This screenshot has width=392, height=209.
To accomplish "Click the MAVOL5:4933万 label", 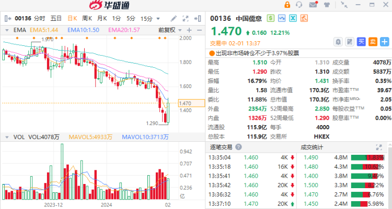I will (90, 137).
